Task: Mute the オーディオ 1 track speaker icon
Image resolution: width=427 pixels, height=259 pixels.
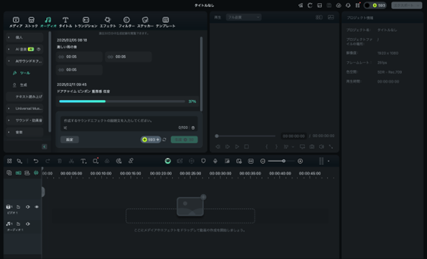Action: point(28,224)
